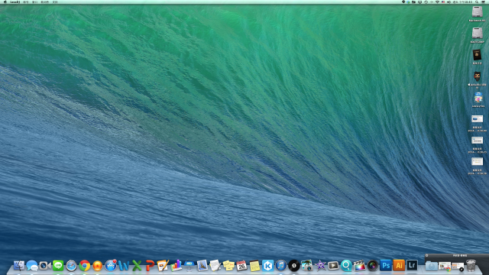Open Keynote podium icon
489x275 pixels.
coord(189,265)
